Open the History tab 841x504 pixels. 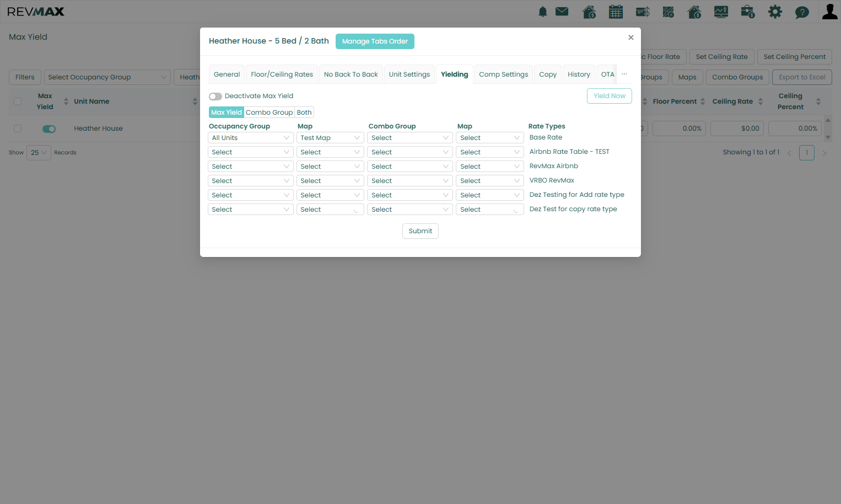(579, 74)
